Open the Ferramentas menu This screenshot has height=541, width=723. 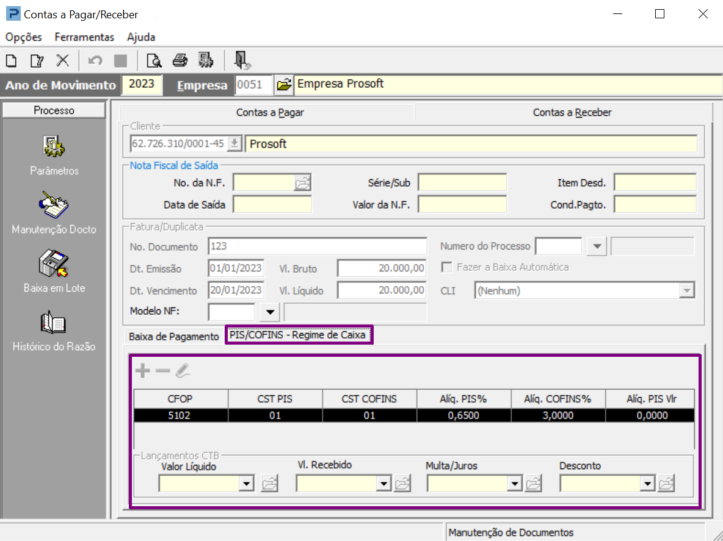(84, 37)
